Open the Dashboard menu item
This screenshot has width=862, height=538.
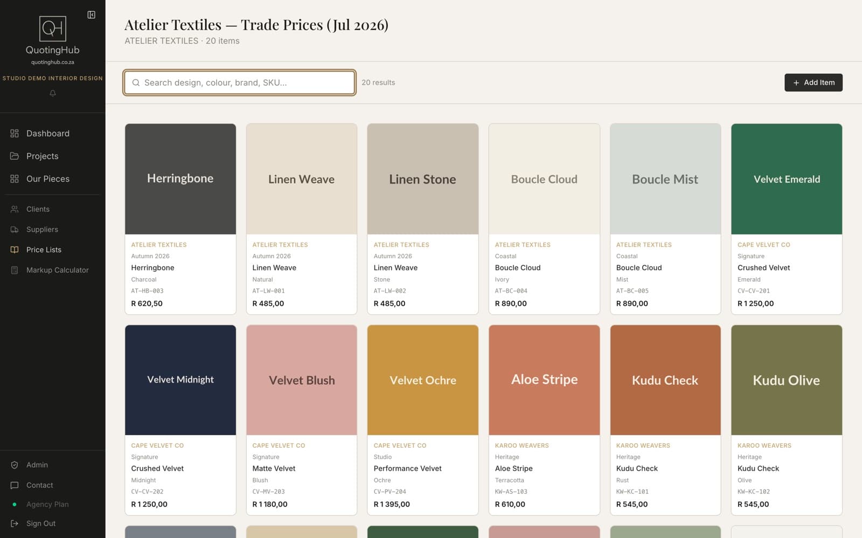pos(53,133)
